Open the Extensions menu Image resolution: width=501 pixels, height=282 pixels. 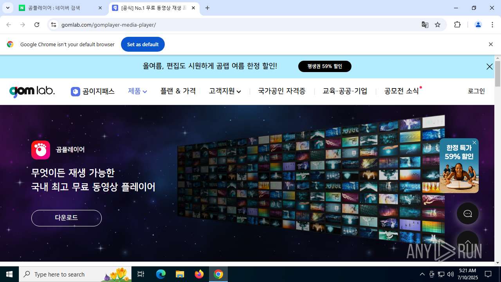click(x=457, y=25)
